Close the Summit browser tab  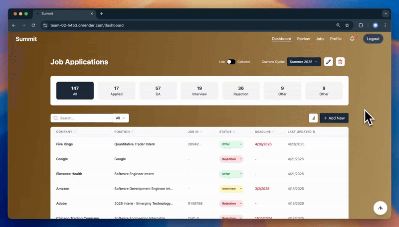pyautogui.click(x=92, y=14)
